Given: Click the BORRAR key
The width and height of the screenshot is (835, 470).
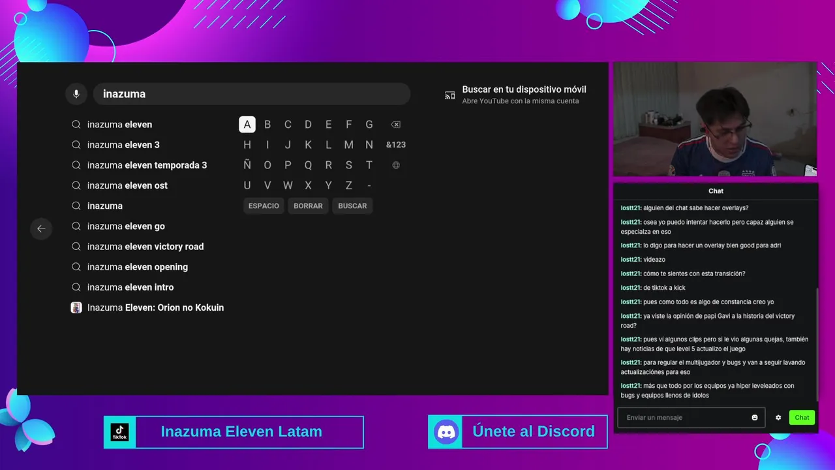Looking at the screenshot, I should click(x=308, y=206).
